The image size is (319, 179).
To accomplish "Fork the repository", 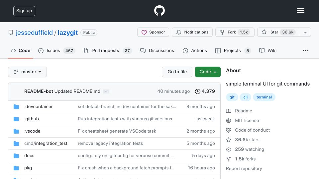I will pyautogui.click(x=235, y=32).
